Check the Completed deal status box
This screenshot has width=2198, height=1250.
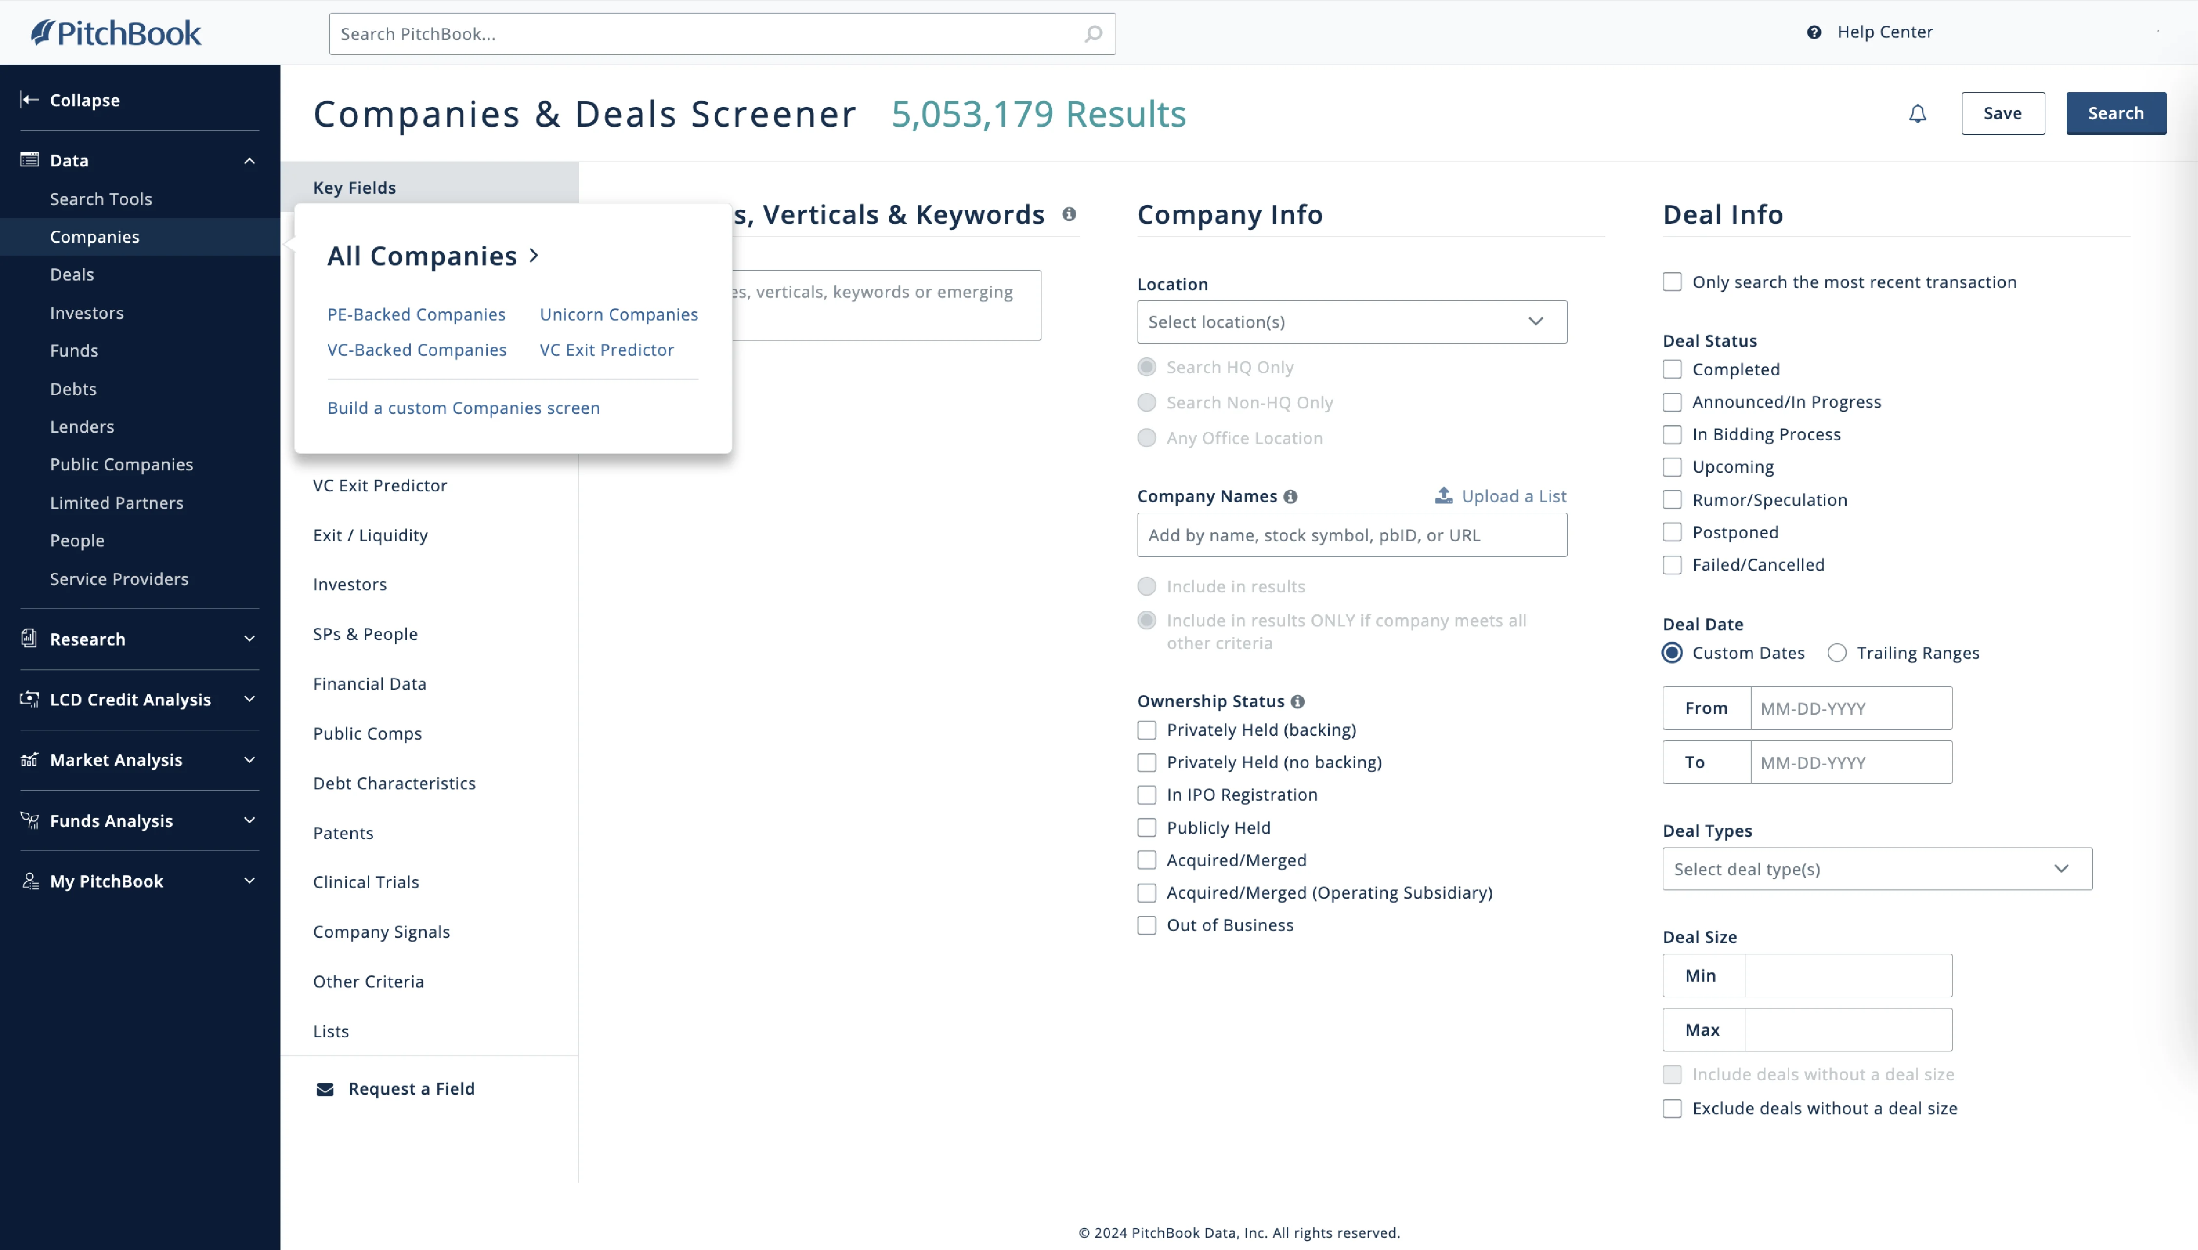click(1672, 369)
